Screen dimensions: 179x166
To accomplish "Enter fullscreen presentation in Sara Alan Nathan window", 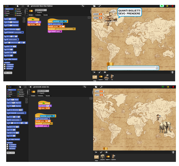I will click(100, 6).
